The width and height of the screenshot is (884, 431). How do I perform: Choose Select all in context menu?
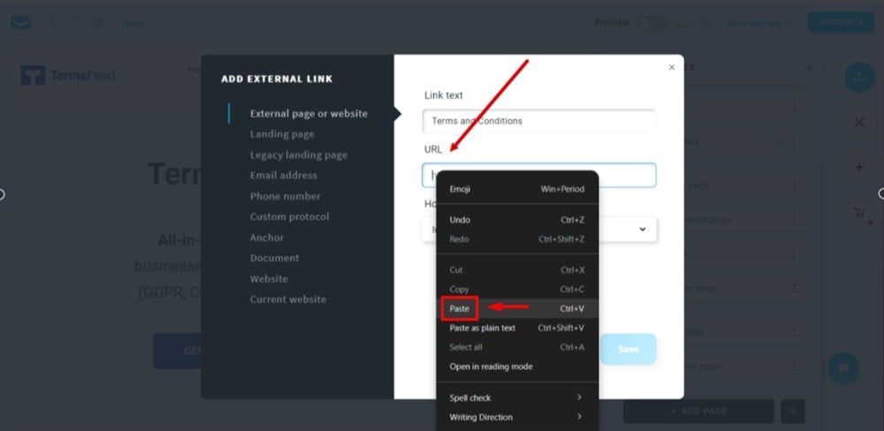coord(517,347)
